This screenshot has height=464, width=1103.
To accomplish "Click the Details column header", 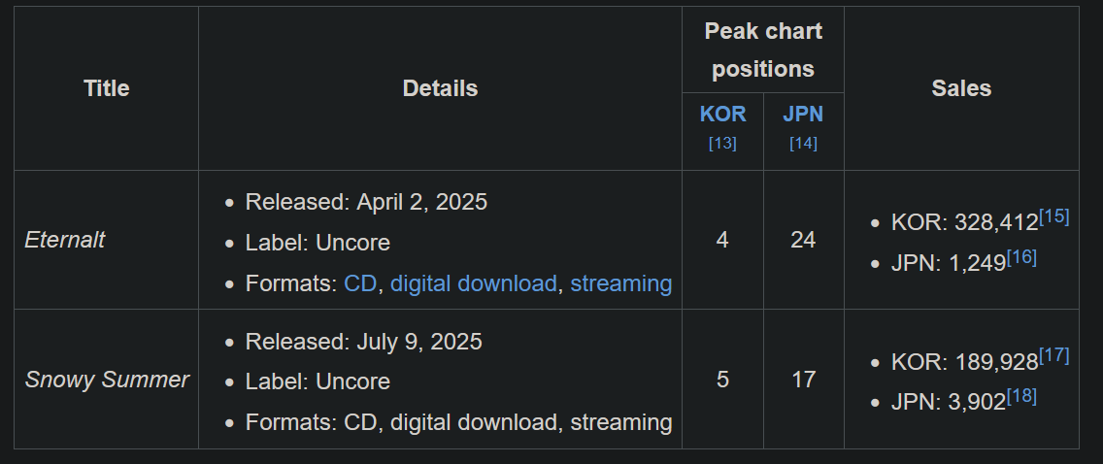I will [441, 88].
